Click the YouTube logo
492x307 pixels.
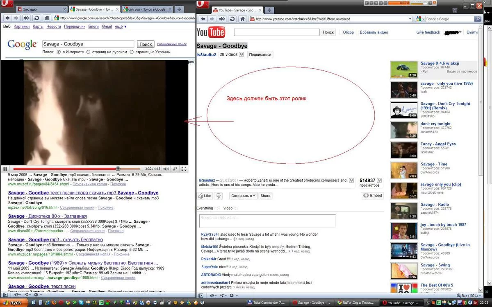coord(211,32)
